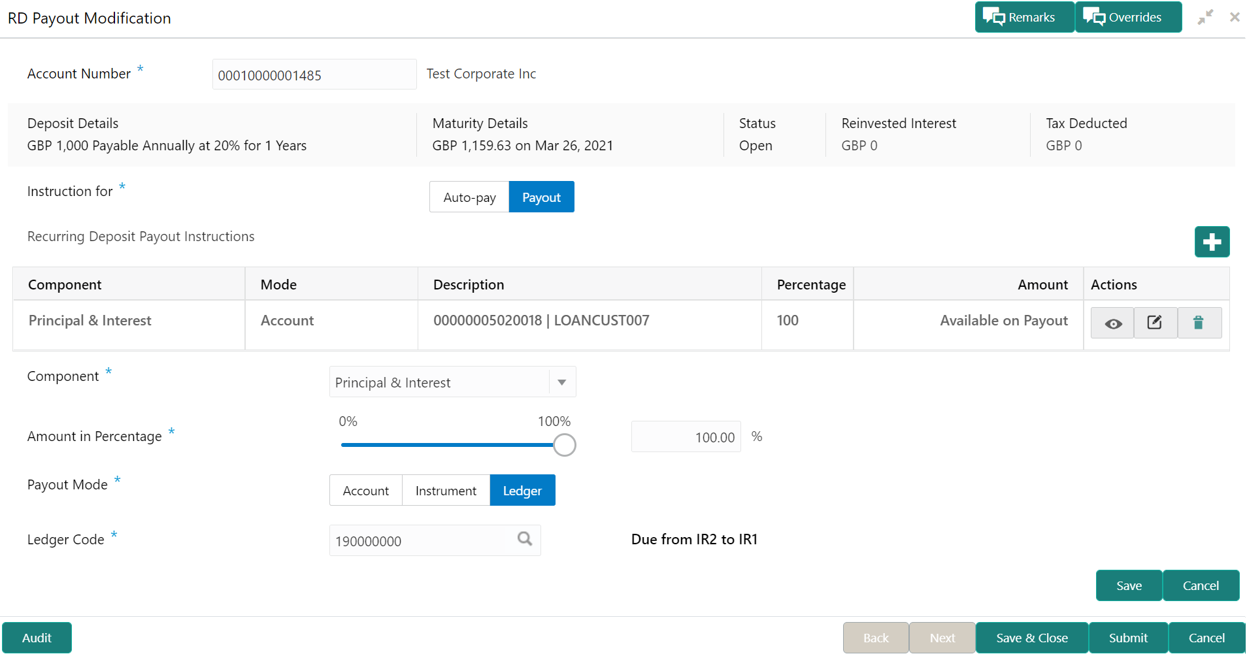This screenshot has width=1247, height=656.
Task: Add a new payout instruction with plus icon
Action: [1212, 242]
